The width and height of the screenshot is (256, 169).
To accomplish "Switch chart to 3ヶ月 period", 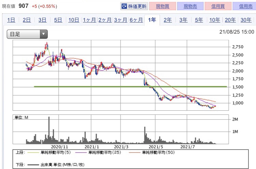I will click(x=120, y=20).
